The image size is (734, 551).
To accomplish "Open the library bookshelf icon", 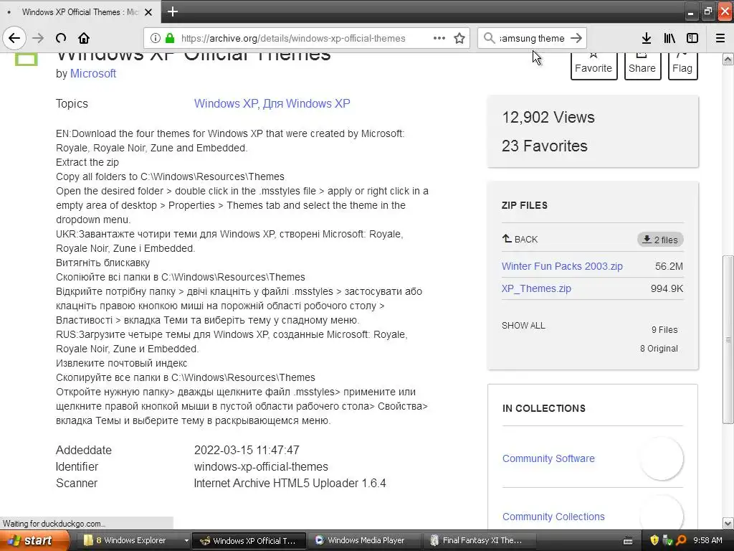I will point(669,38).
